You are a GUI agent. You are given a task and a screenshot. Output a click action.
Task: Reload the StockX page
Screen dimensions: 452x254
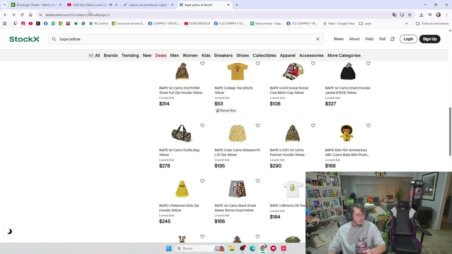point(22,15)
